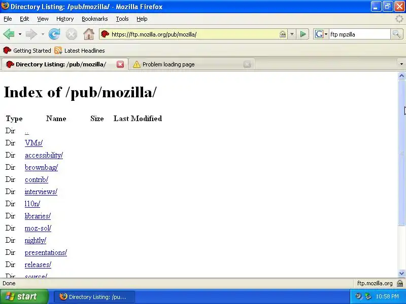Open the presentations/ directory link

(x=46, y=252)
